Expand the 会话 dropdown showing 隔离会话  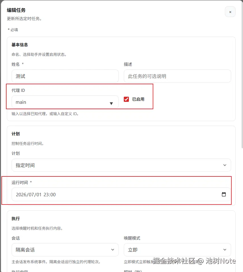coord(65,250)
